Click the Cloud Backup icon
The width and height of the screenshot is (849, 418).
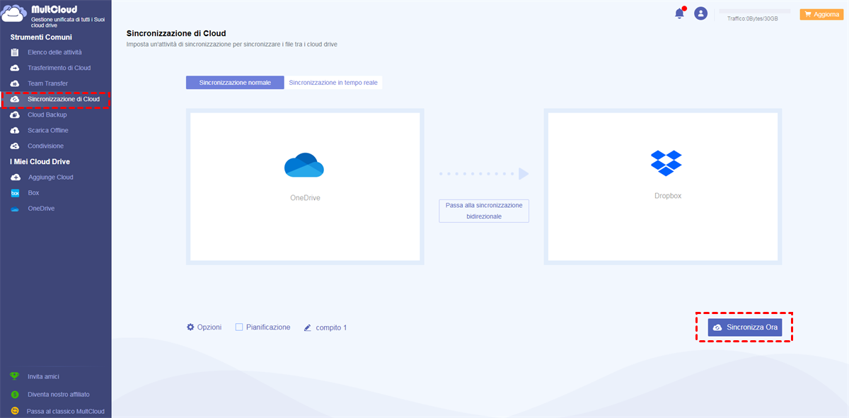(x=15, y=115)
